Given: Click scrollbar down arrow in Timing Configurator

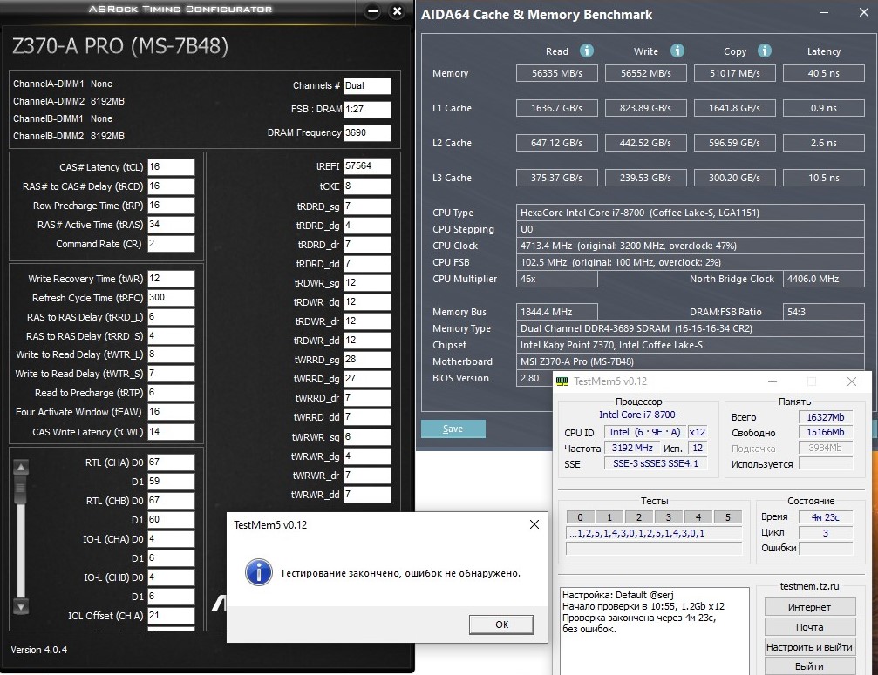Looking at the screenshot, I should coord(21,606).
